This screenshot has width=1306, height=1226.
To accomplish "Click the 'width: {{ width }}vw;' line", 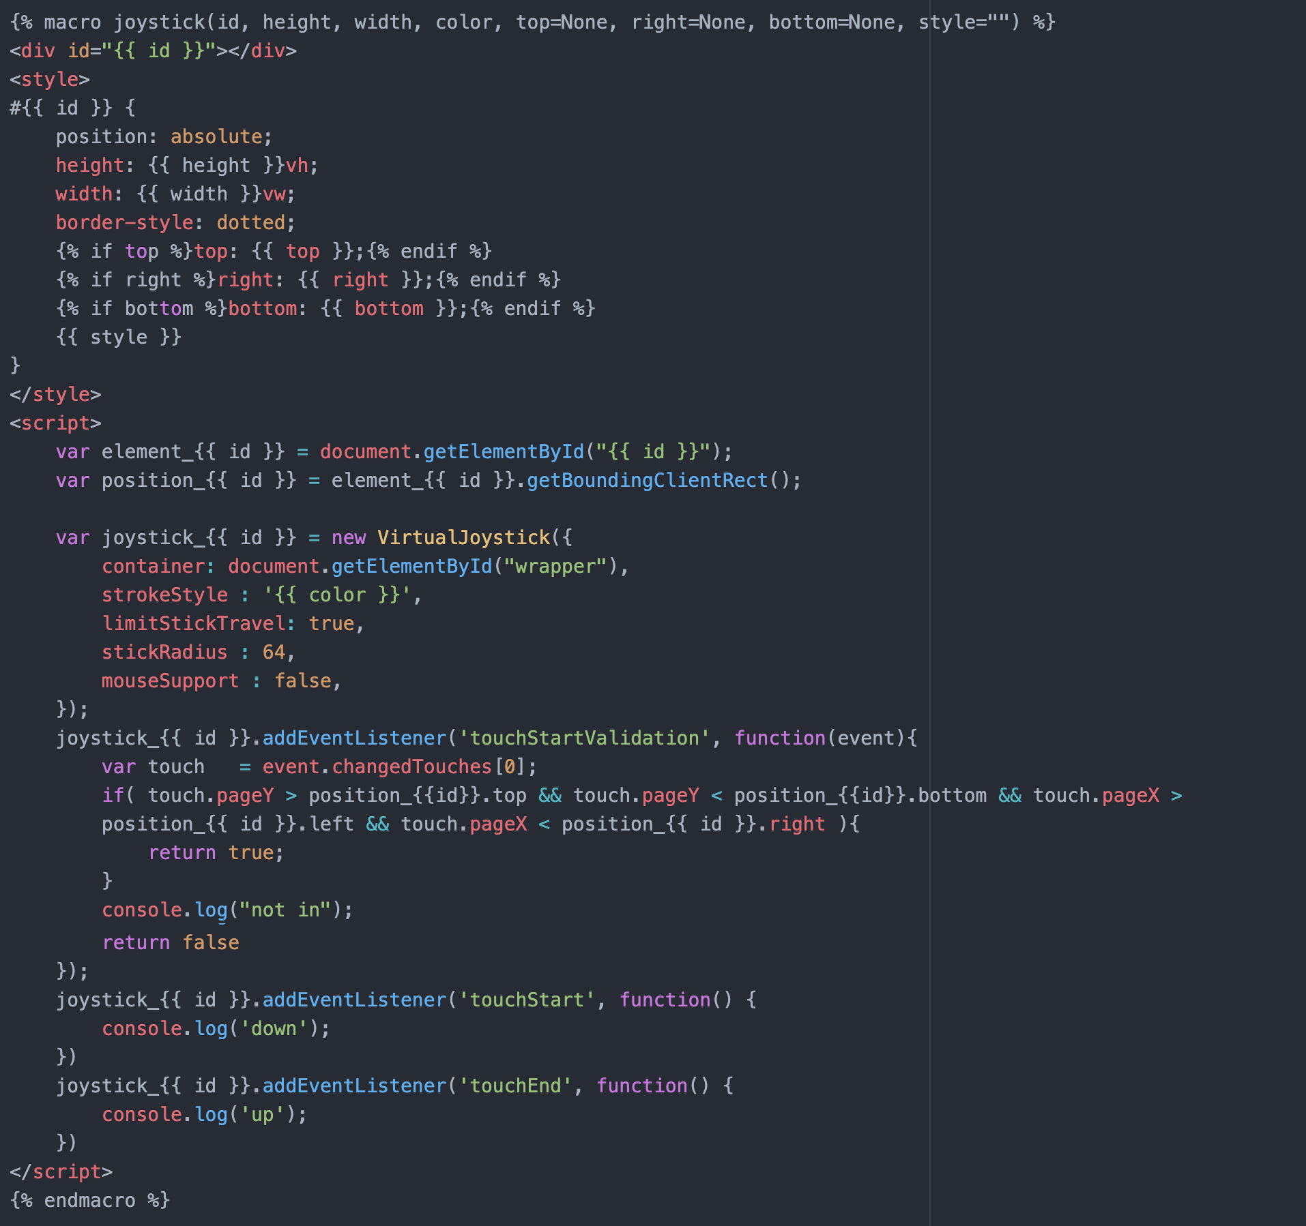I will [x=175, y=194].
